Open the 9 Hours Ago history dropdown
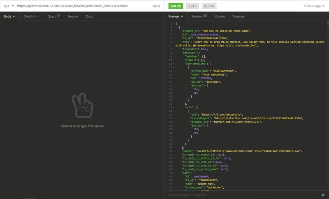Viewport: 329px width, 199px height. (x=314, y=6)
